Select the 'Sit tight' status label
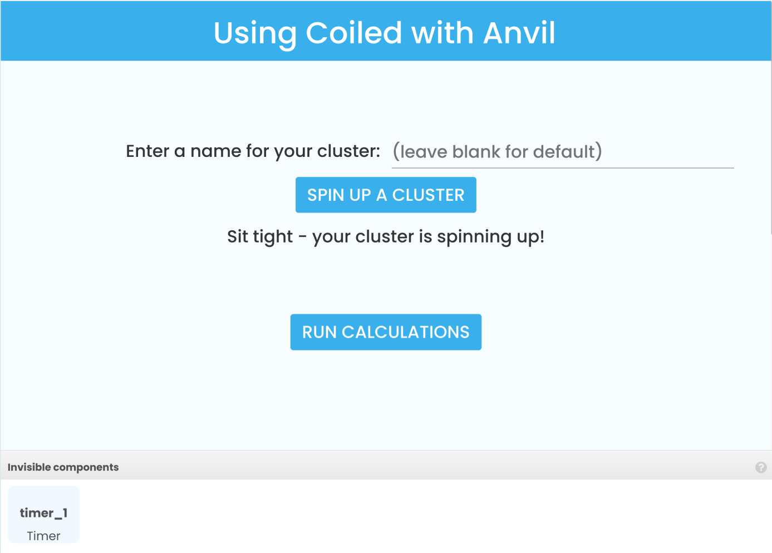772x553 pixels. click(x=385, y=236)
